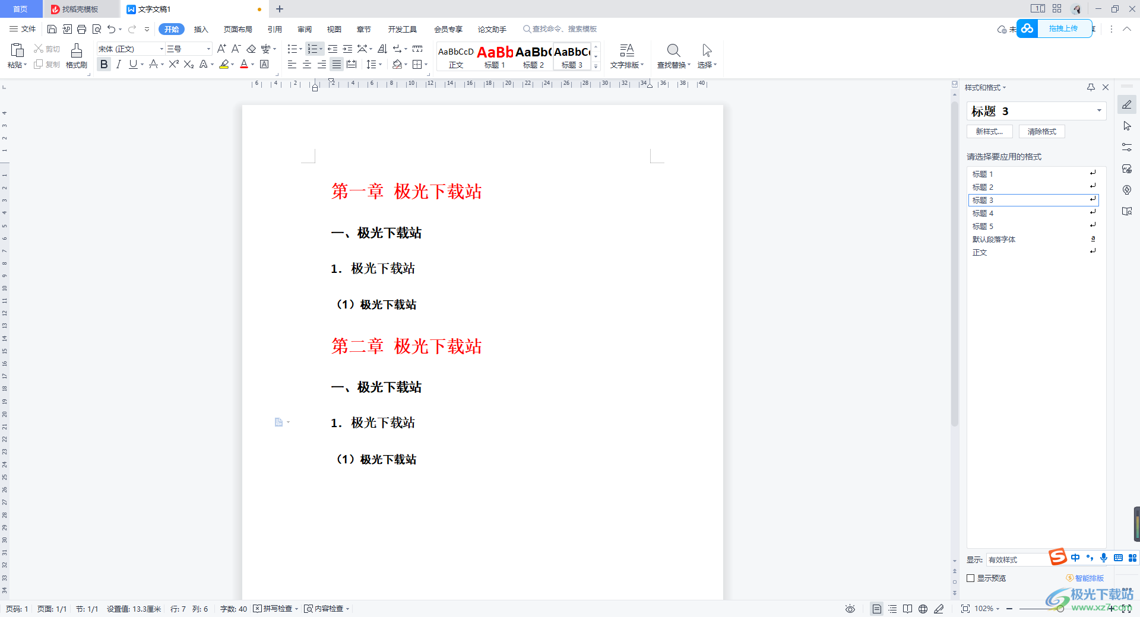Image resolution: width=1140 pixels, height=617 pixels.
Task: Expand the style gallery more arrow
Action: tap(596, 66)
